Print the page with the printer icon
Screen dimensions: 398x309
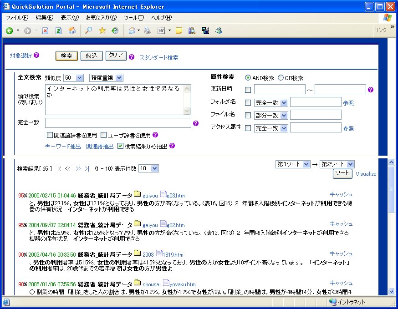click(147, 30)
